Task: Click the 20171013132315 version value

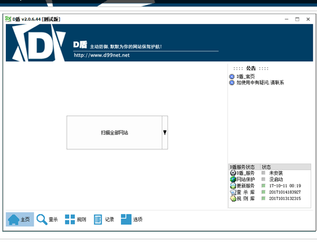Action: point(285,199)
